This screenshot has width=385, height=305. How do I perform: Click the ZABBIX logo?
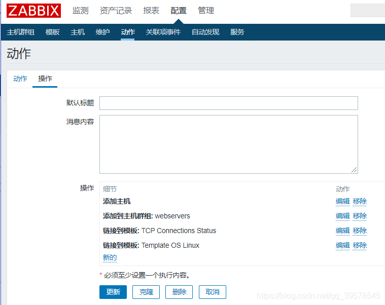click(33, 11)
